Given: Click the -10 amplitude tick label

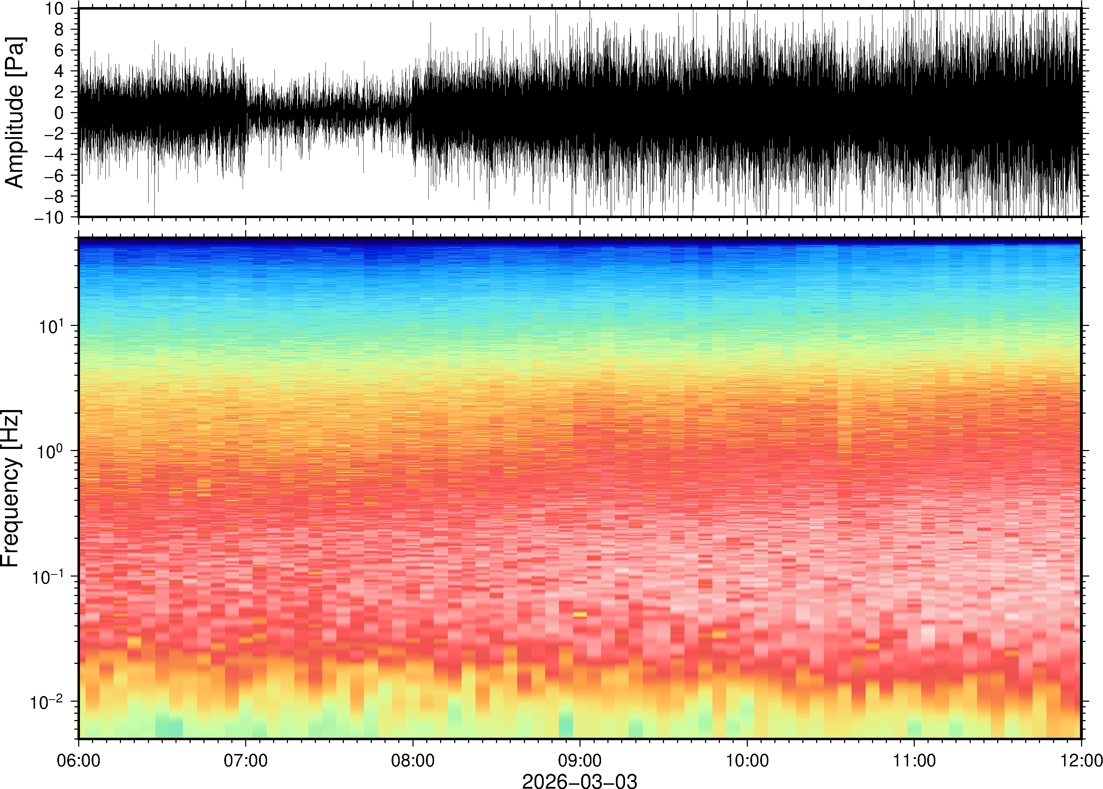Looking at the screenshot, I should tap(49, 217).
